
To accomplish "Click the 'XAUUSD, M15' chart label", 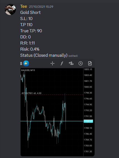I will (28, 70).
